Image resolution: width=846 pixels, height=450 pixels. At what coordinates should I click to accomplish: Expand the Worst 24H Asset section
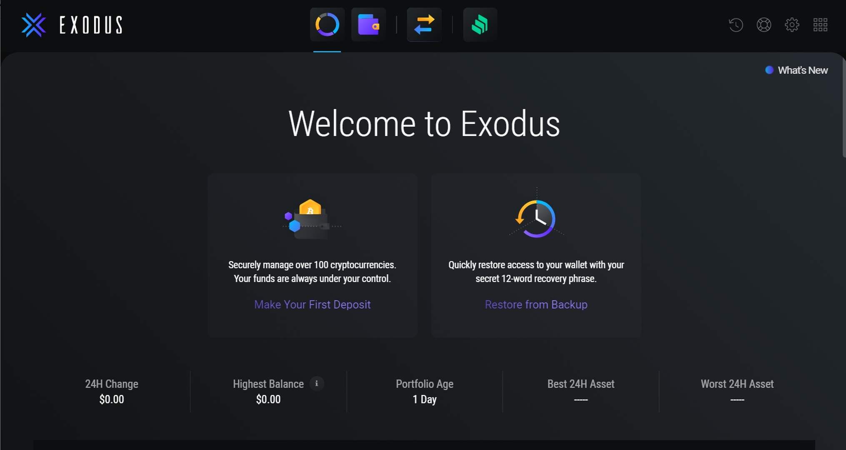click(x=737, y=391)
